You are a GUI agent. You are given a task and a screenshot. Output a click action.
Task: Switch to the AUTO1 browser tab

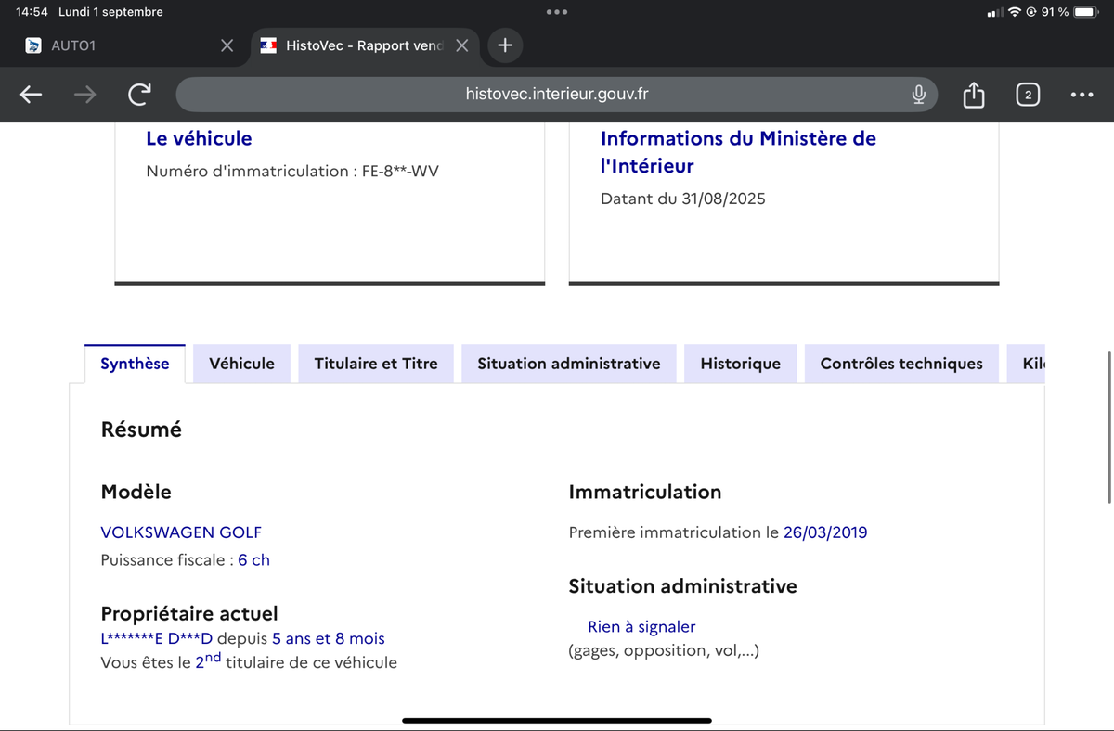pos(130,45)
